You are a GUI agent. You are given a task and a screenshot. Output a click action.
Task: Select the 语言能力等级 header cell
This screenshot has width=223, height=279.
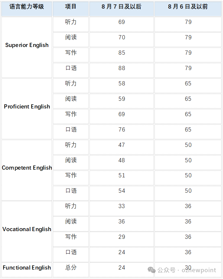tap(27, 9)
